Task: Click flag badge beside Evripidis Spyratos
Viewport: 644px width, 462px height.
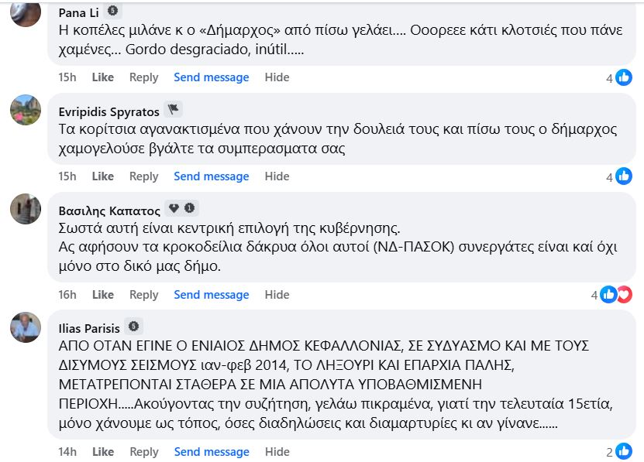Action: (174, 110)
